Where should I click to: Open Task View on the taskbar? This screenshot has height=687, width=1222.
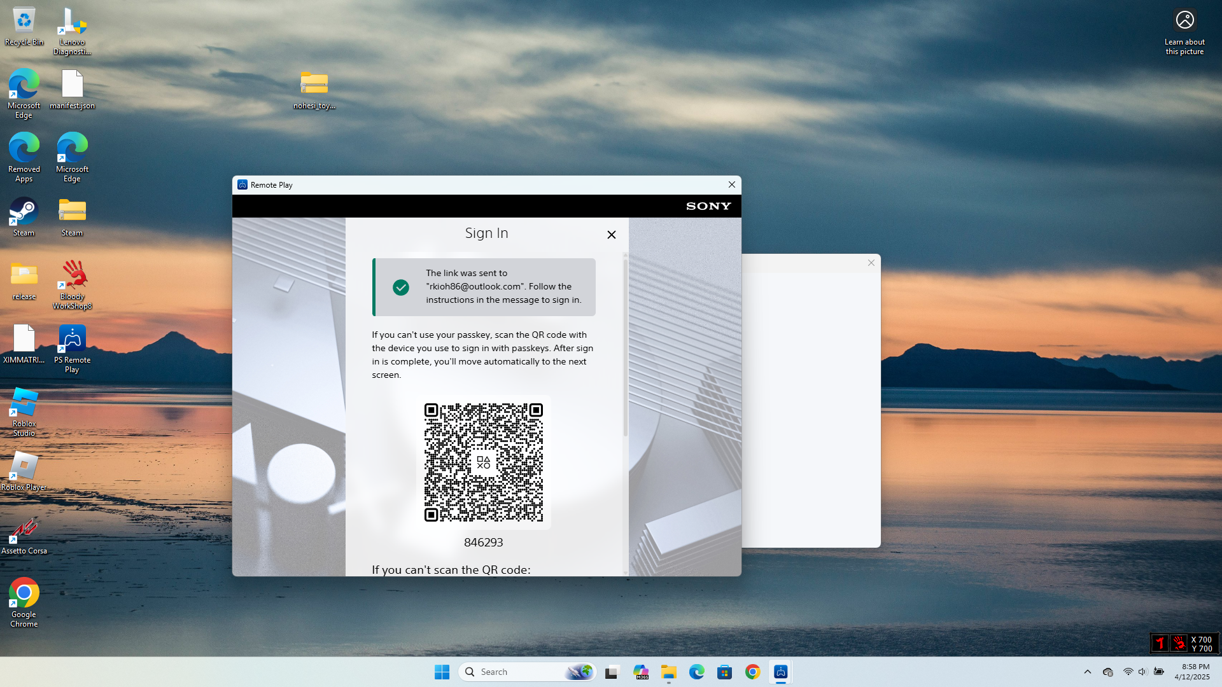coord(612,672)
